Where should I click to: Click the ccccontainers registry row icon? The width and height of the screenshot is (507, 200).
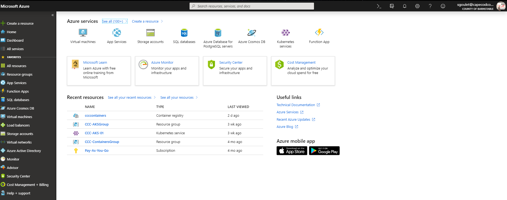76,116
